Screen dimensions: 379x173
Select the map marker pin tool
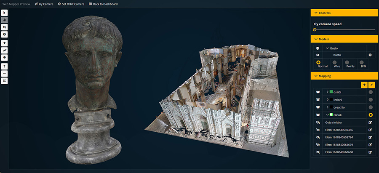click(4, 43)
